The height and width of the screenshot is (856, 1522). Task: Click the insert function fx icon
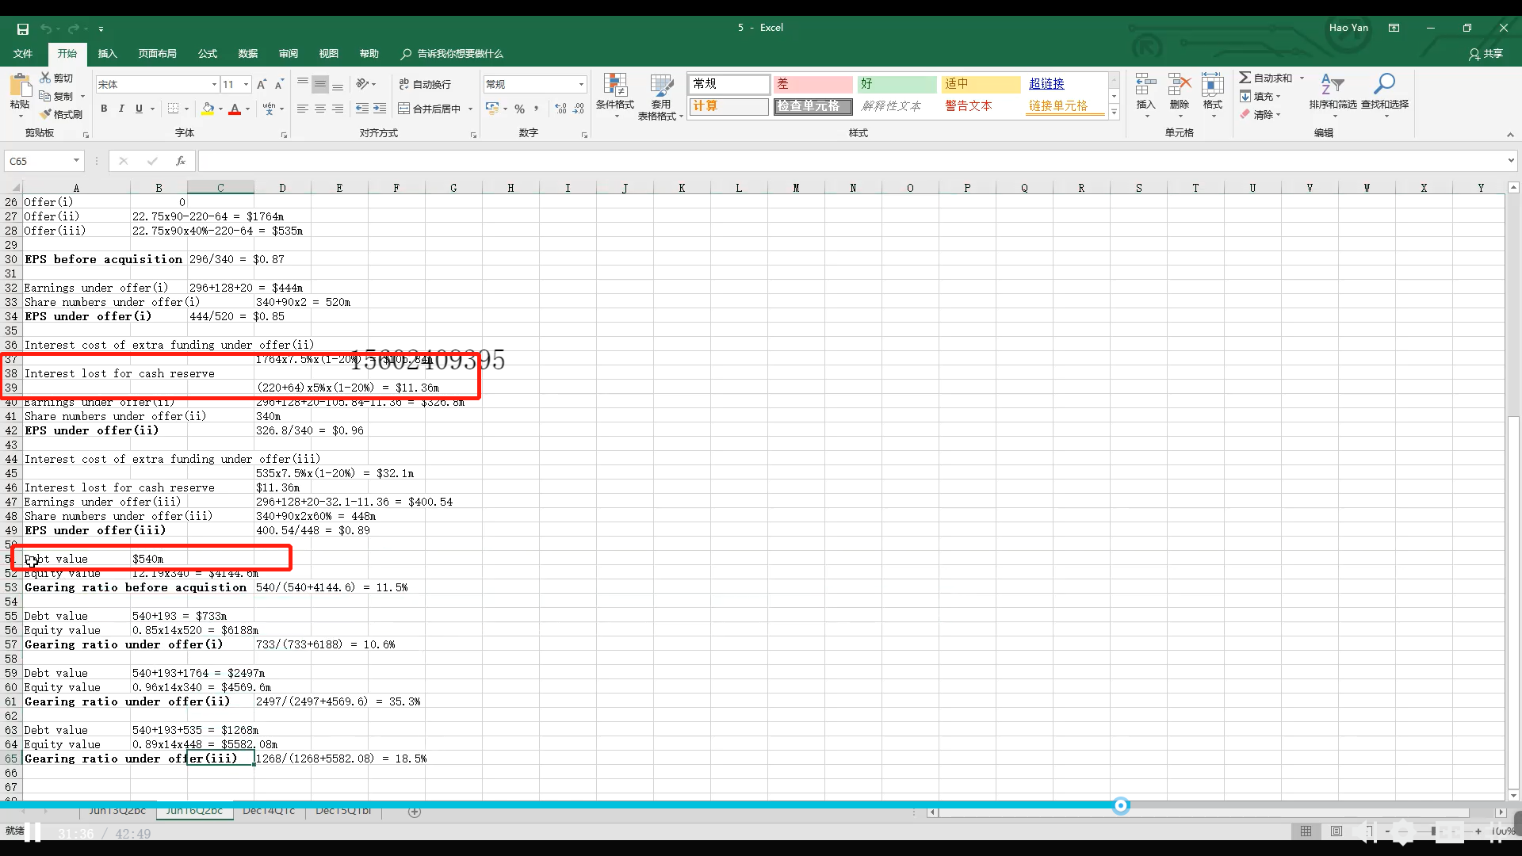coord(181,161)
